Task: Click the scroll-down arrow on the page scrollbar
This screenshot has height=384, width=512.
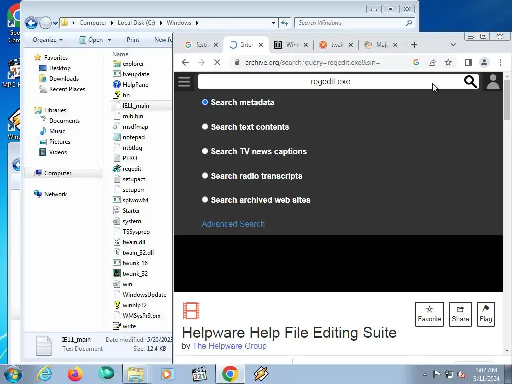Action: pyautogui.click(x=507, y=351)
